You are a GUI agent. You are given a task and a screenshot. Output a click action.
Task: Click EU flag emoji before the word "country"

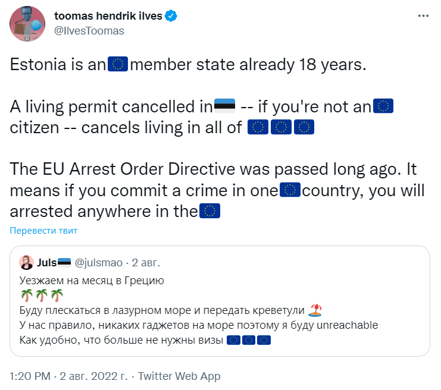coord(290,190)
